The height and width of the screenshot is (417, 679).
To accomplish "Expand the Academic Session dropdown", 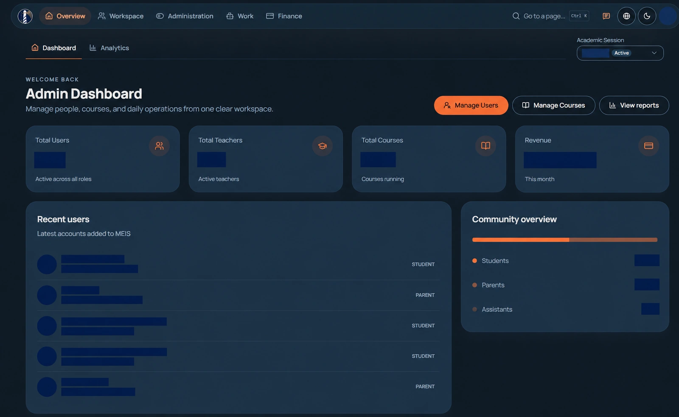I will tap(620, 53).
